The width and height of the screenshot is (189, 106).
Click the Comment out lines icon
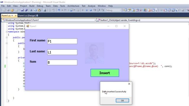pyautogui.click(x=50, y=10)
